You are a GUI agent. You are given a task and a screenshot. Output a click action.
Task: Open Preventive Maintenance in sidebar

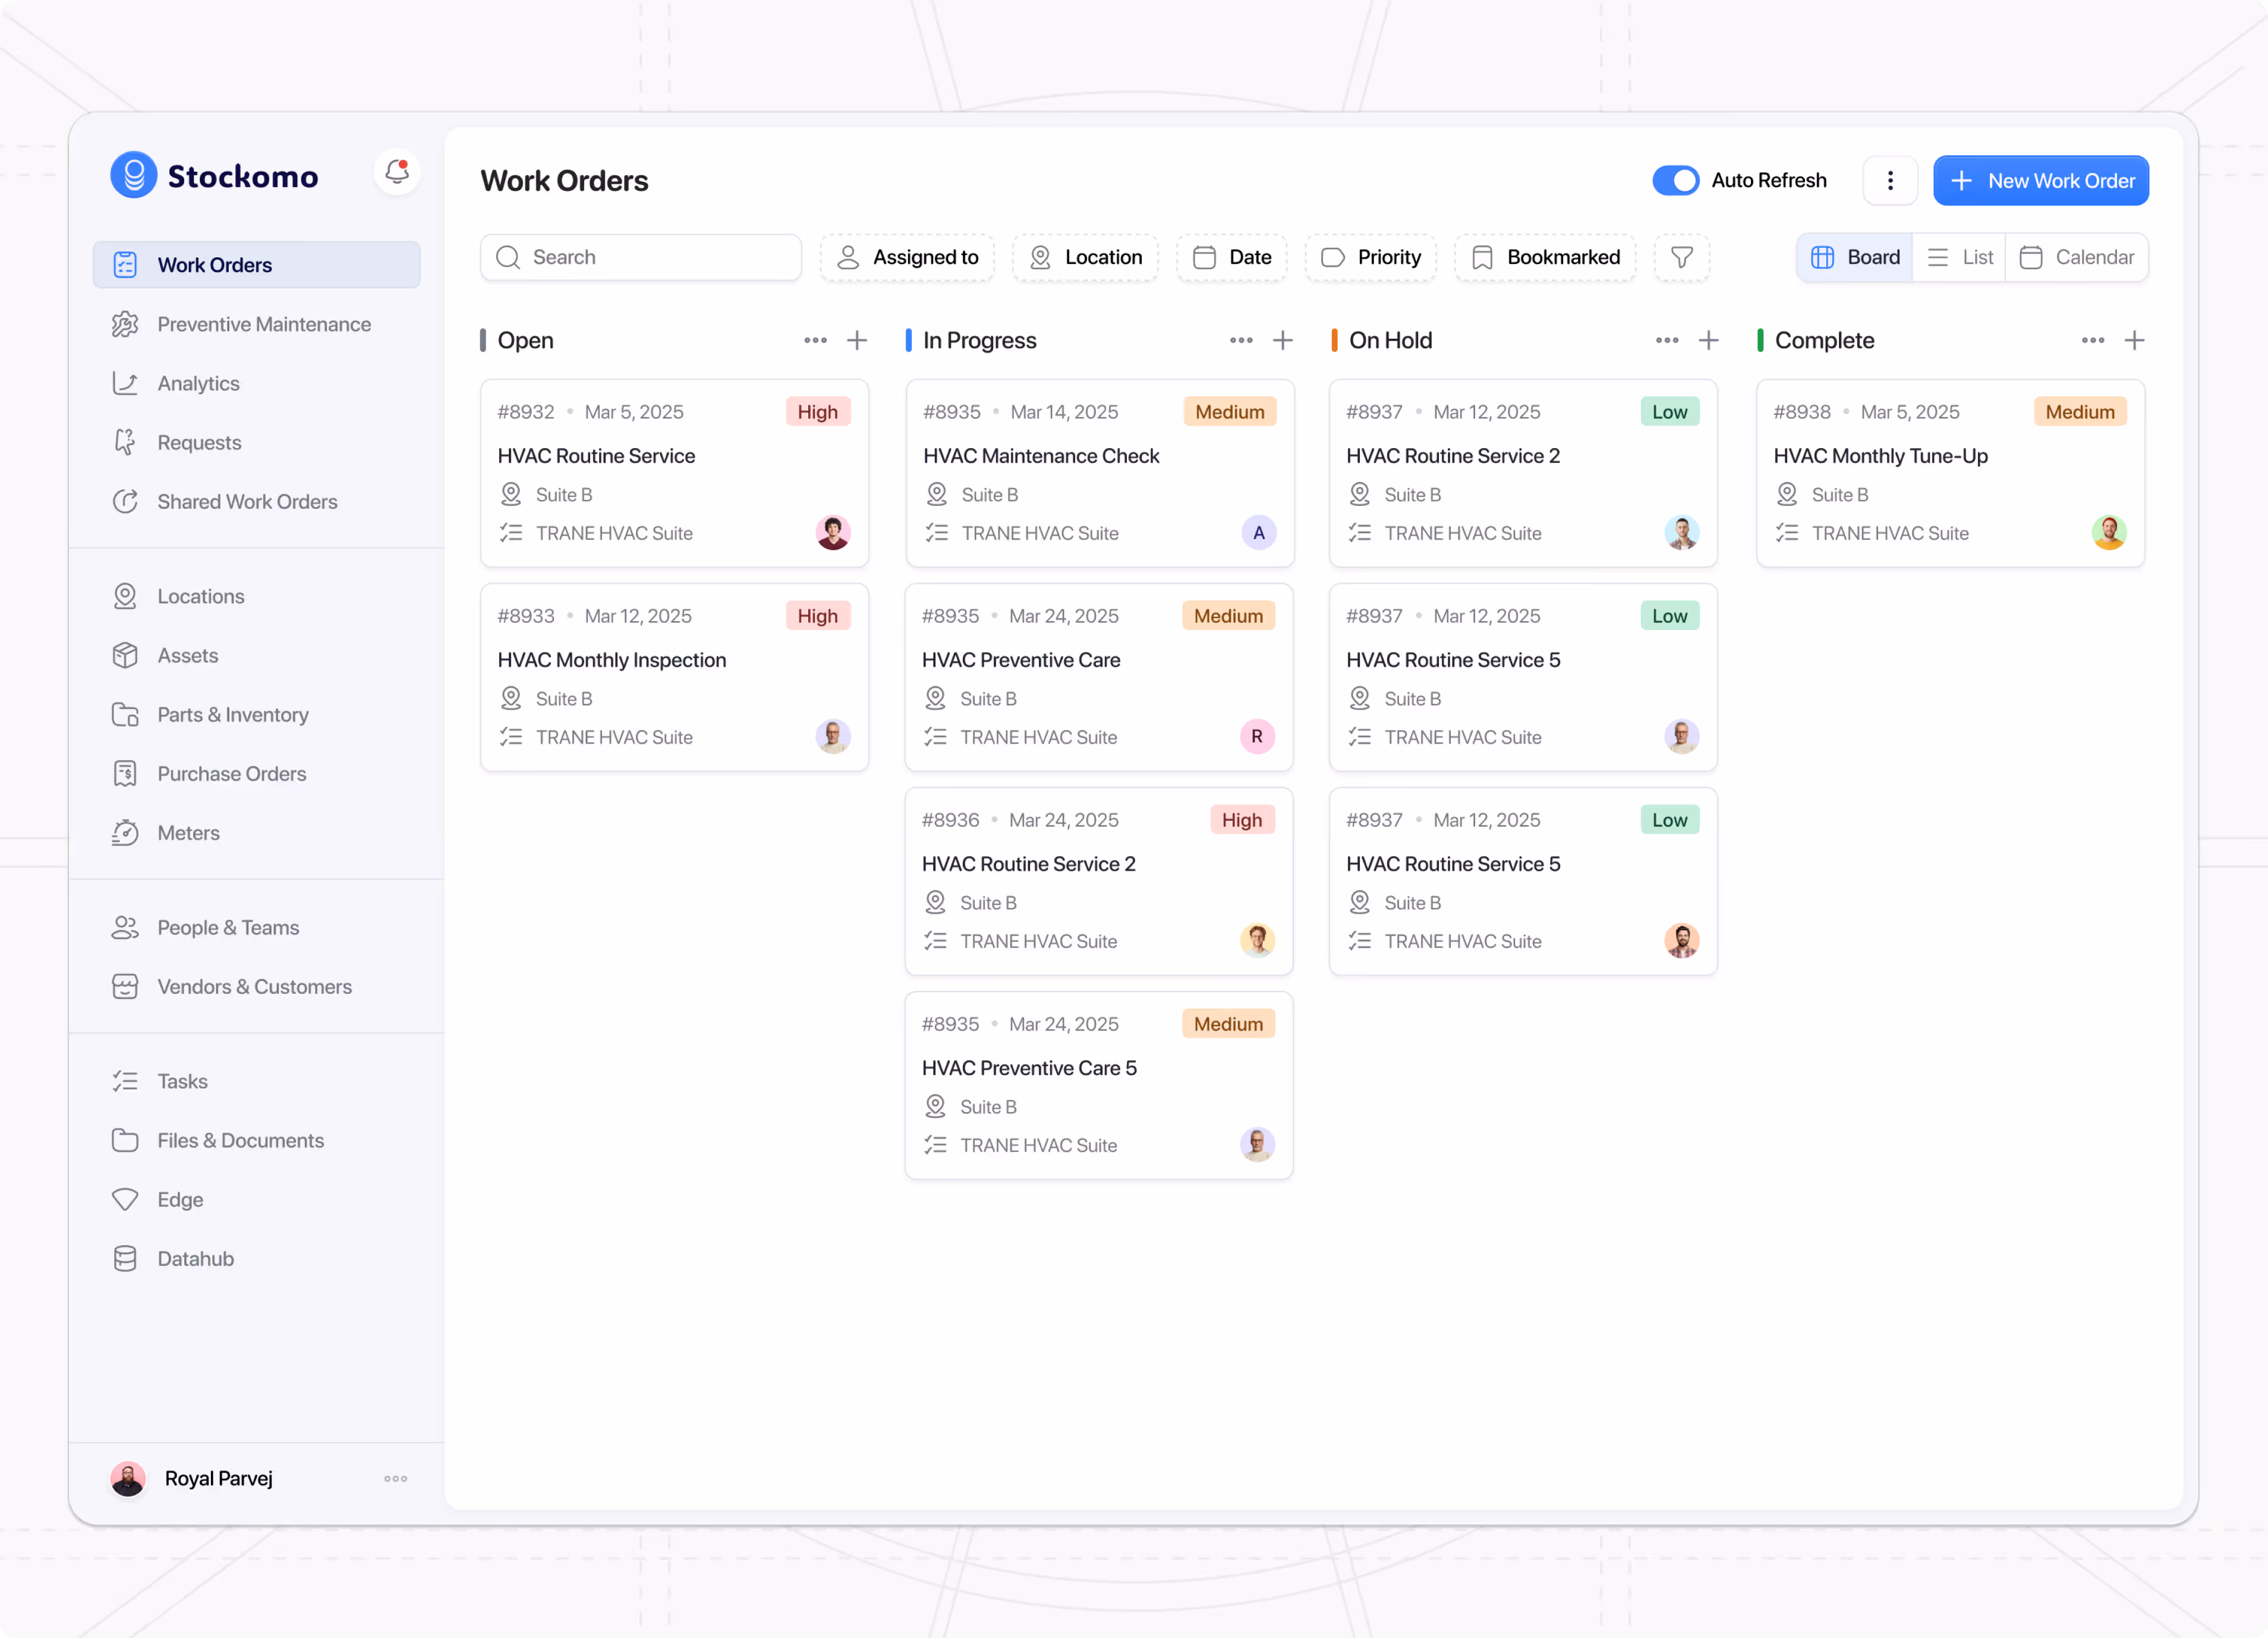click(x=263, y=324)
